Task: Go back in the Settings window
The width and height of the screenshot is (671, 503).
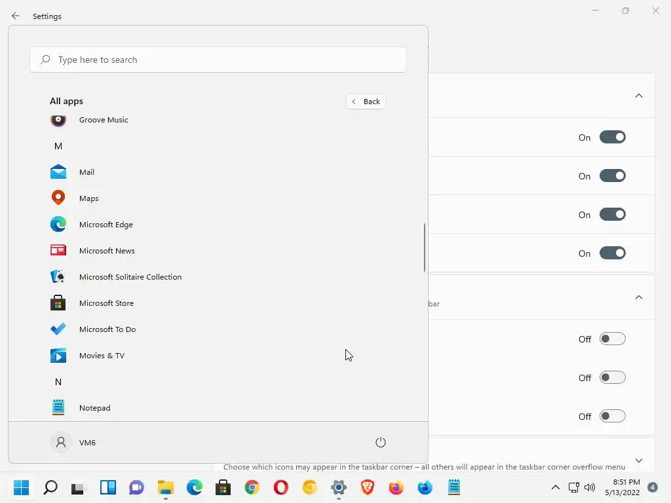Action: (x=16, y=16)
